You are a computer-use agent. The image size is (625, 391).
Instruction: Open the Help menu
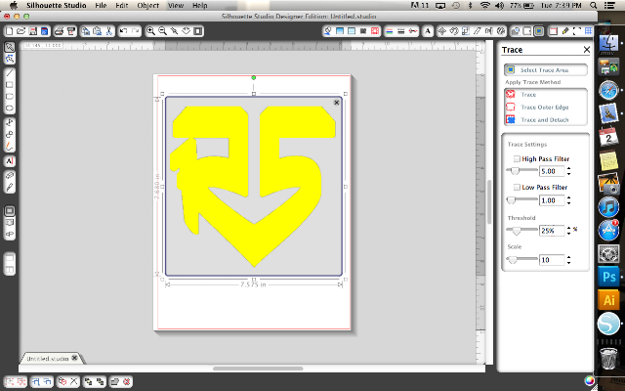click(x=199, y=5)
